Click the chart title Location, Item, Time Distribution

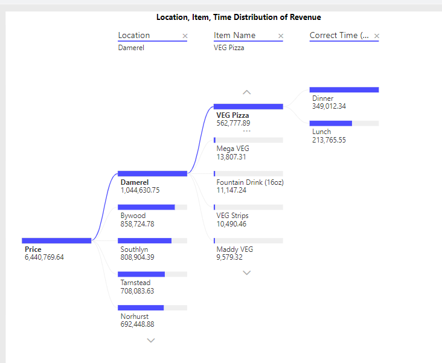(x=239, y=17)
